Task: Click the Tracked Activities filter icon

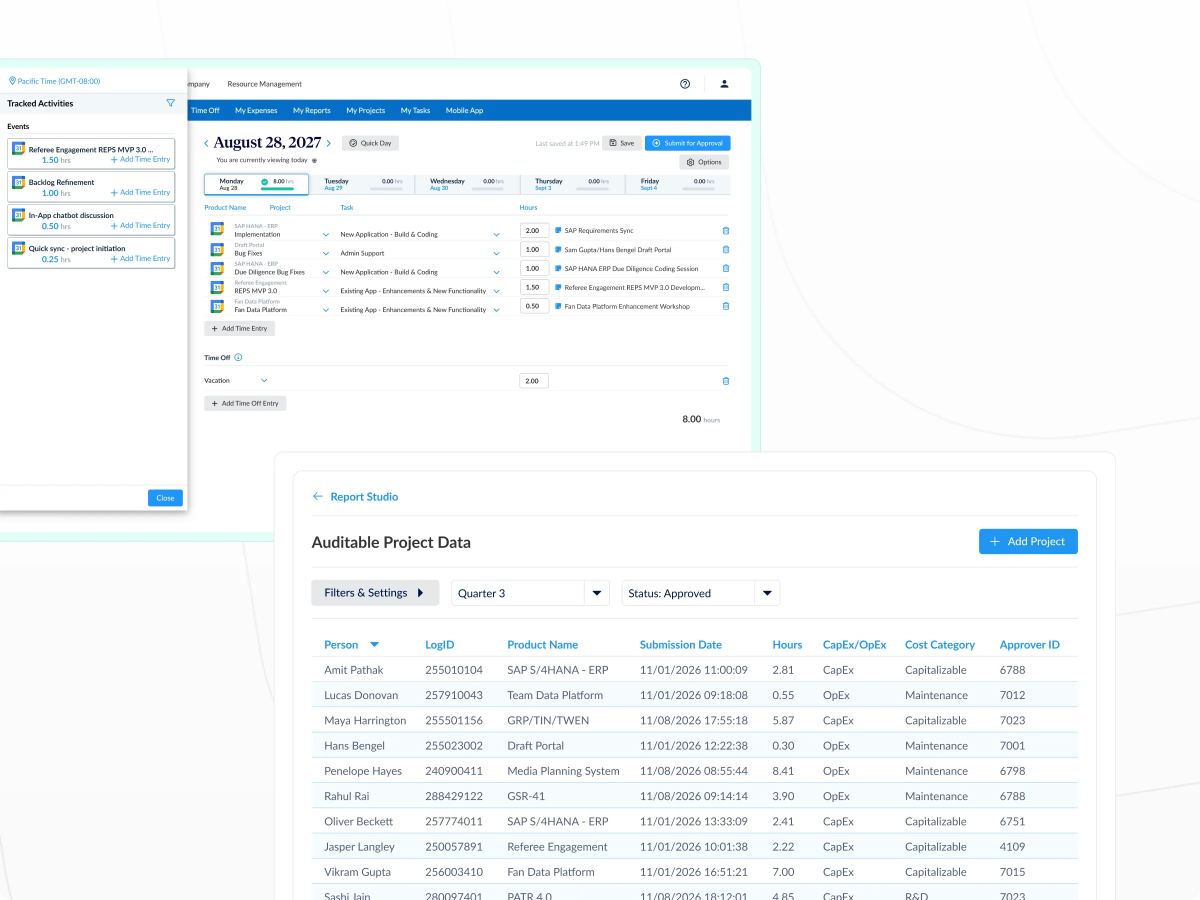Action: [x=170, y=103]
